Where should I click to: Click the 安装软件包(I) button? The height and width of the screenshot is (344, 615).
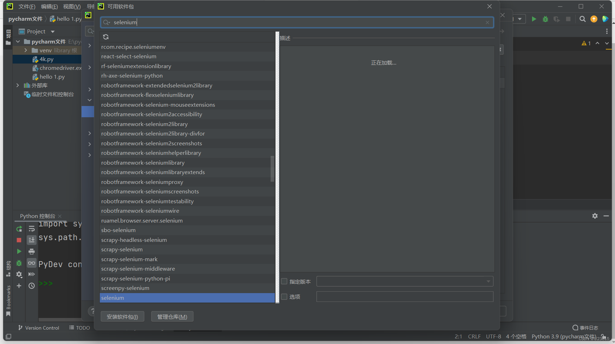(122, 317)
